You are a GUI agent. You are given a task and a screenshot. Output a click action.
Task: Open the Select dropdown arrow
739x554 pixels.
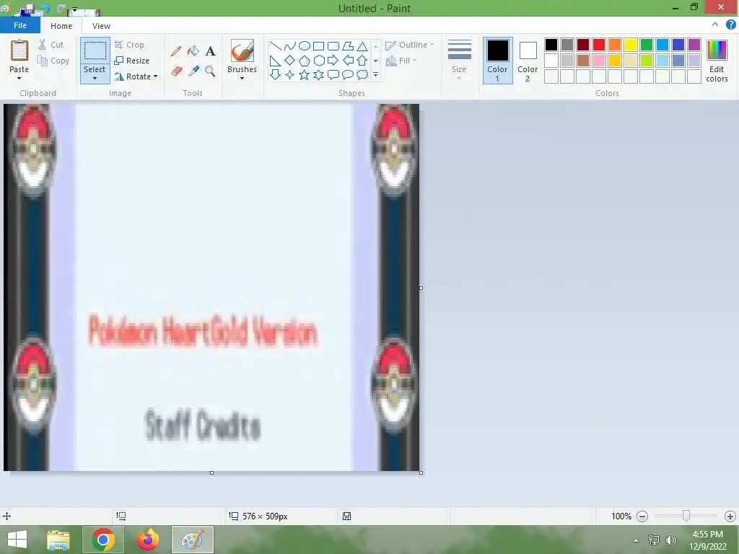(x=95, y=78)
